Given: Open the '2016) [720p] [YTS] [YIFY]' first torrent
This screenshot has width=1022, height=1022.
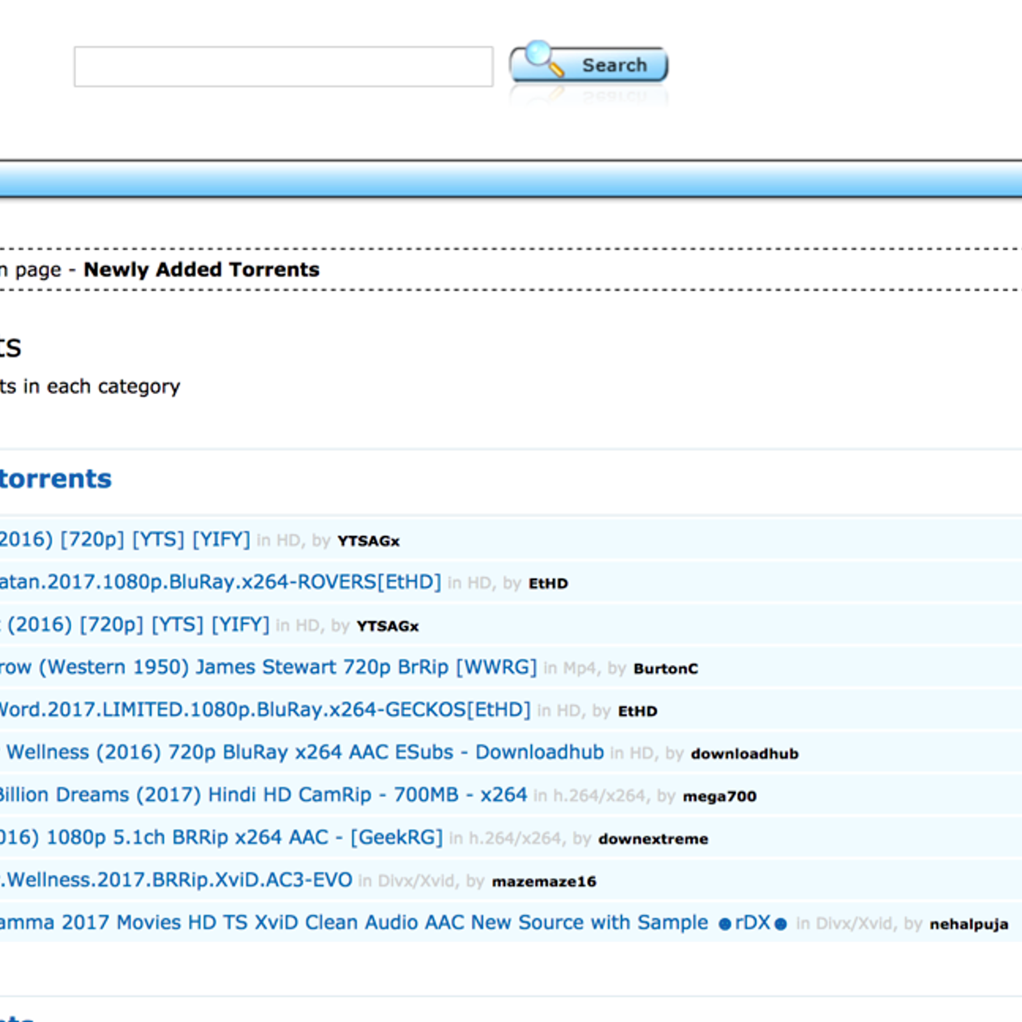Looking at the screenshot, I should click(x=125, y=540).
